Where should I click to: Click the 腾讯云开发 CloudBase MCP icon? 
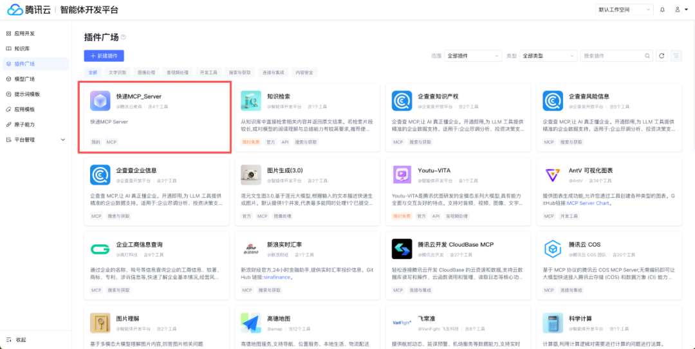click(402, 249)
